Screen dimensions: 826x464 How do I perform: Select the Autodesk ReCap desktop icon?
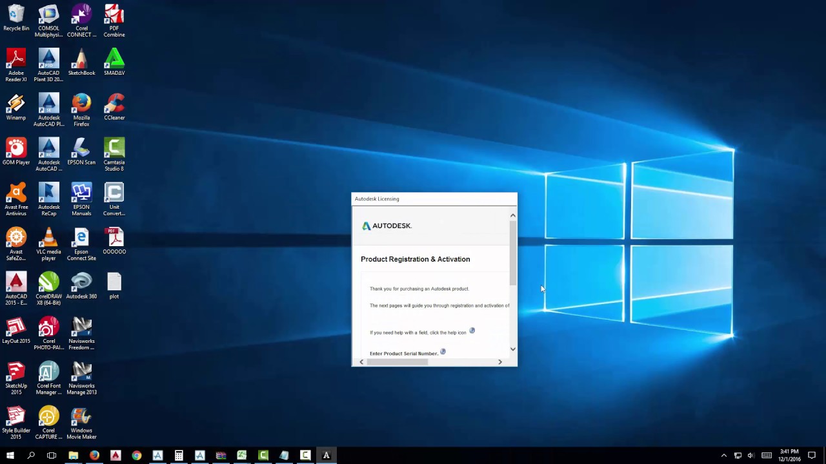(x=48, y=199)
